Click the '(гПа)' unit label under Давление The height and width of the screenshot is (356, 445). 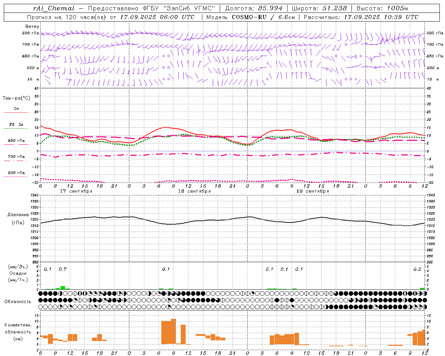[18, 223]
